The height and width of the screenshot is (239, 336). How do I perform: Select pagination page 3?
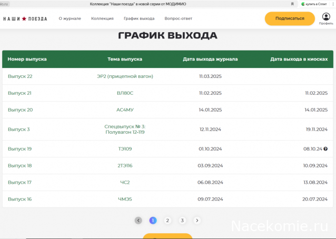coord(182,221)
